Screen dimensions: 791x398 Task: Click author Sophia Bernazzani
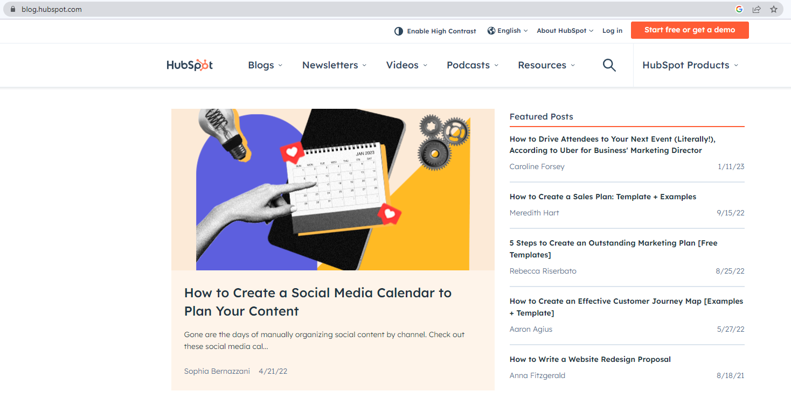pos(217,371)
